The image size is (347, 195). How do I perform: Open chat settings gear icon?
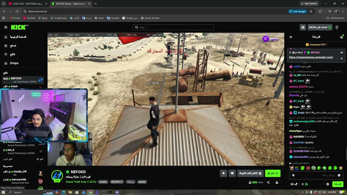coord(327,184)
